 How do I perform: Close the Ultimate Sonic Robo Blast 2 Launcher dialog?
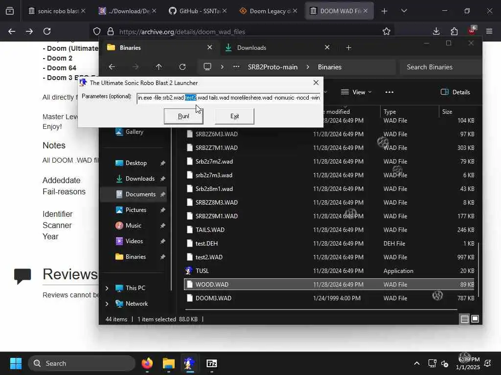point(316,83)
